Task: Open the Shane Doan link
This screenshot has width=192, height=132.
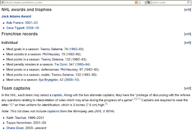Action: coord(15,128)
